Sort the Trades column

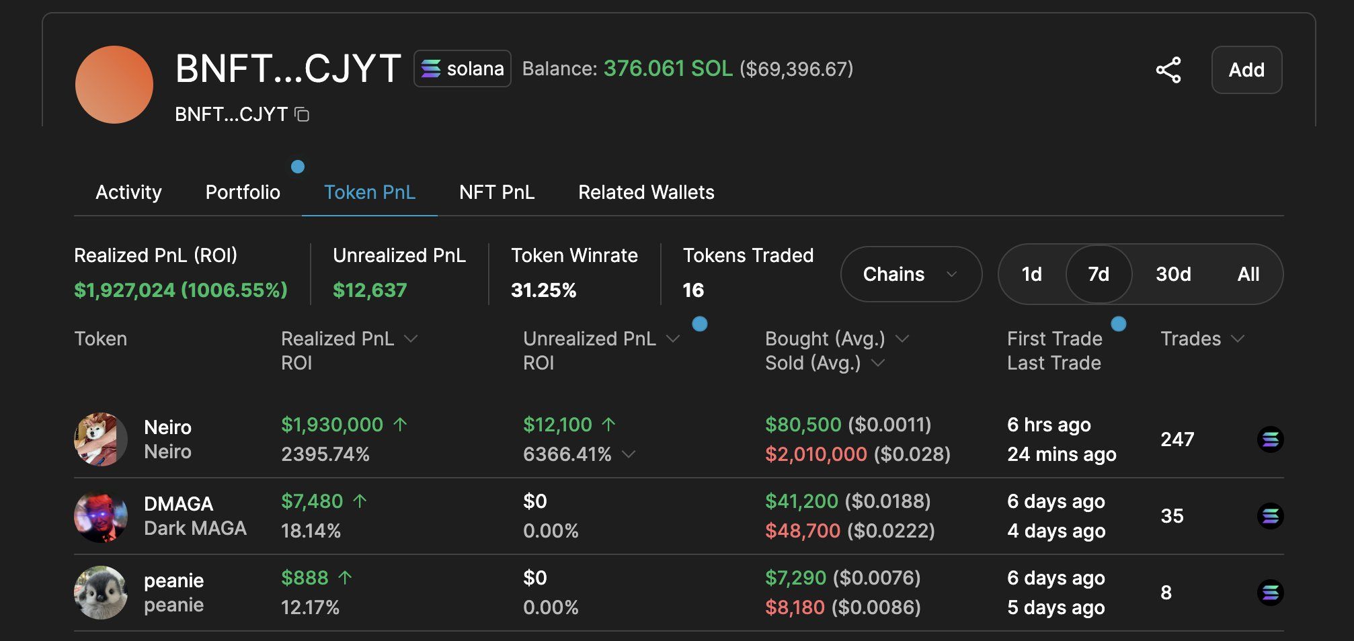(x=1237, y=339)
